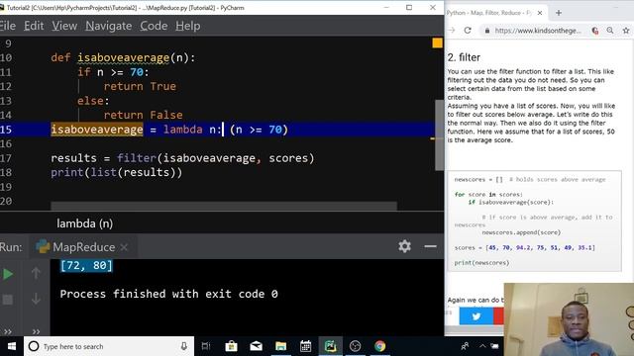Show hidden system tray icons
The height and width of the screenshot is (356, 634).
pos(482,346)
